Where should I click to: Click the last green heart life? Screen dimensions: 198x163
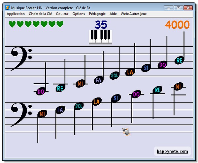(x=60, y=24)
